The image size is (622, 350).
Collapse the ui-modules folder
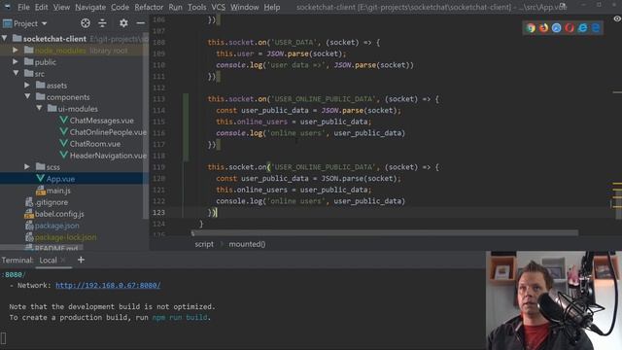pos(39,108)
